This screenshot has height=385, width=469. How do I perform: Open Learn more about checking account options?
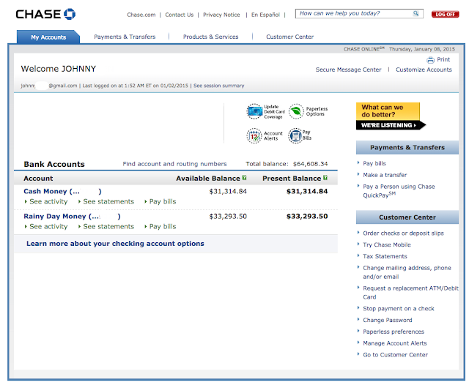[x=115, y=244]
